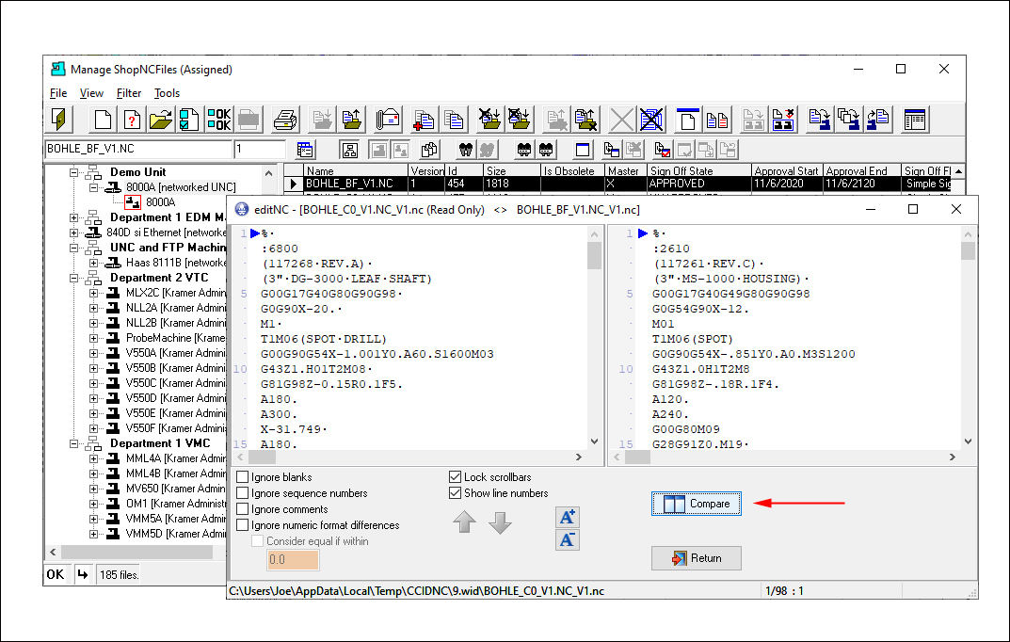This screenshot has height=642, width=1010.
Task: Uncheck Lock scrollbars option
Action: [x=456, y=477]
